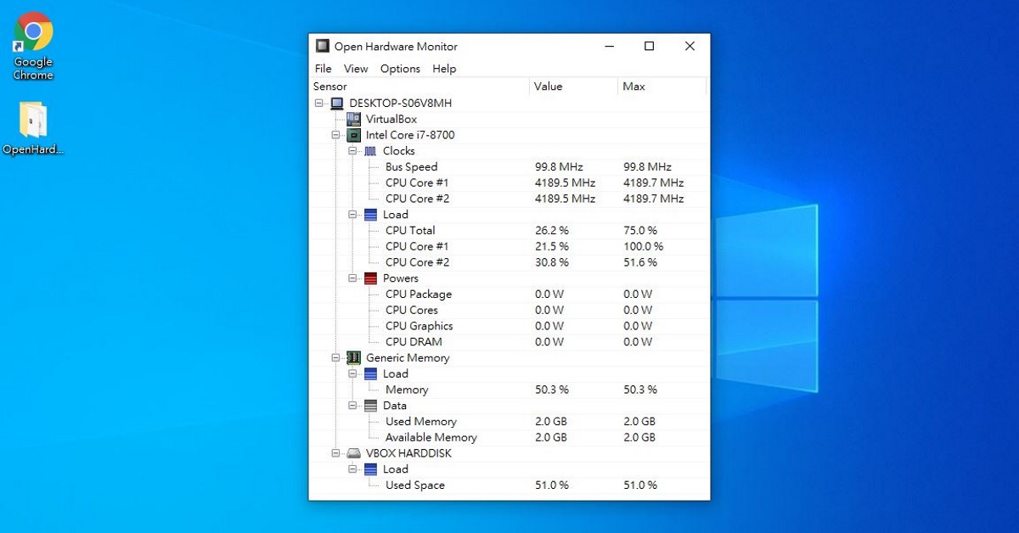Select the Bus Speed sensor row
The image size is (1019, 533).
click(411, 166)
